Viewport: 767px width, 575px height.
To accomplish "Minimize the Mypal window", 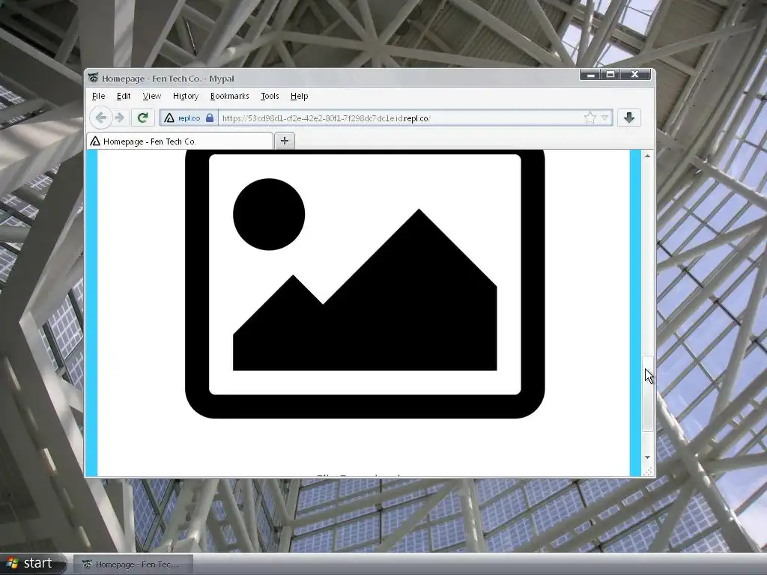I will click(590, 74).
